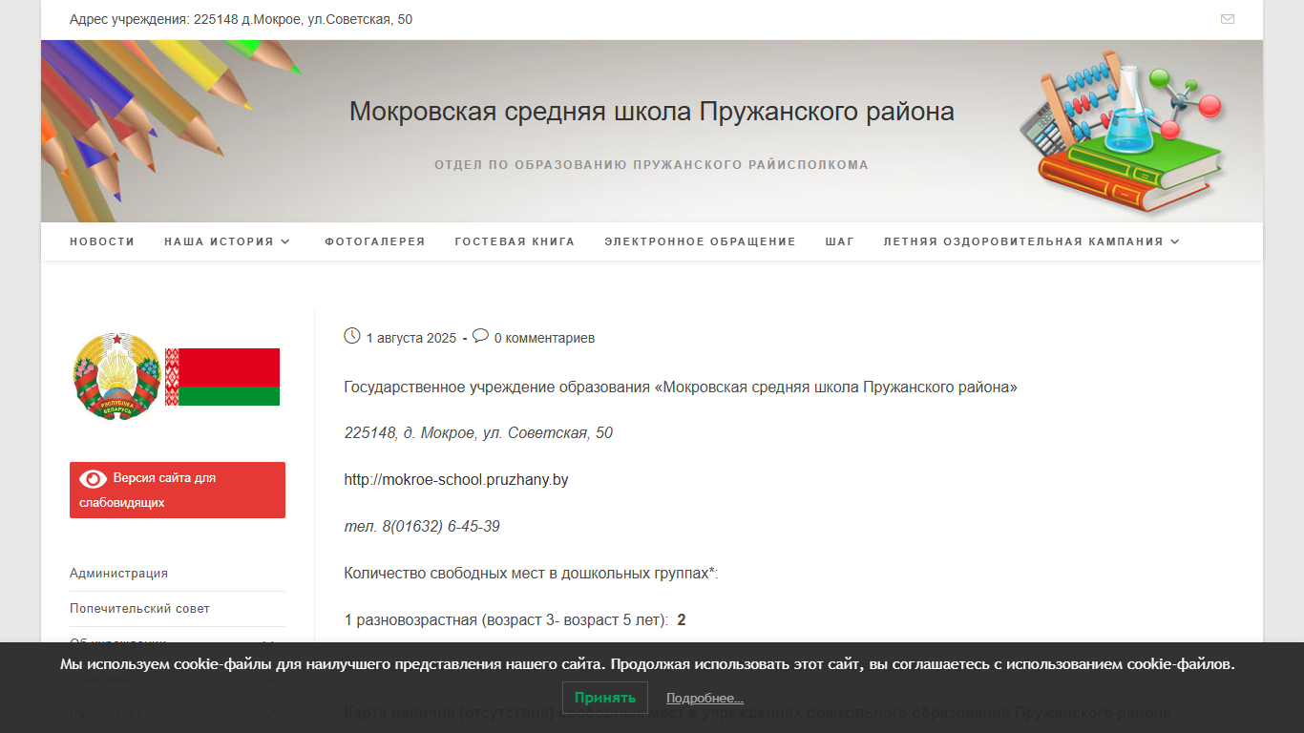Click the comment bubble icon
The height and width of the screenshot is (733, 1304).
click(481, 336)
